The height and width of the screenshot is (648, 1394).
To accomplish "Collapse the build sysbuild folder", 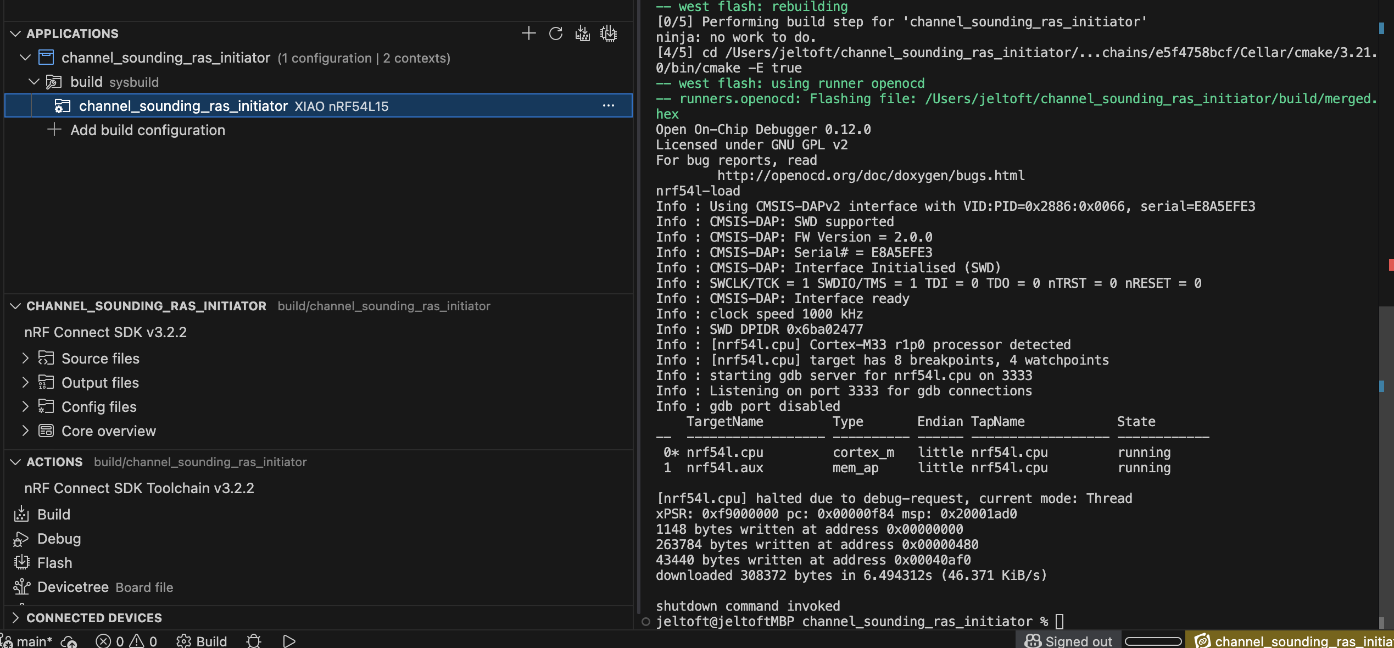I will 34,82.
